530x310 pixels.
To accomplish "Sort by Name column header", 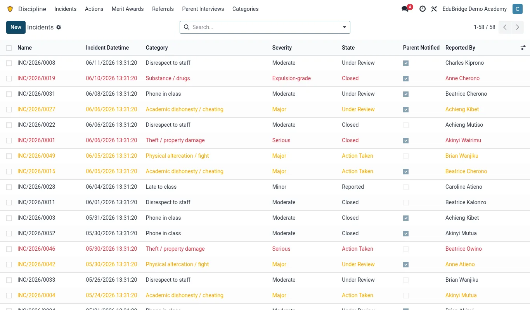I will pyautogui.click(x=24, y=48).
